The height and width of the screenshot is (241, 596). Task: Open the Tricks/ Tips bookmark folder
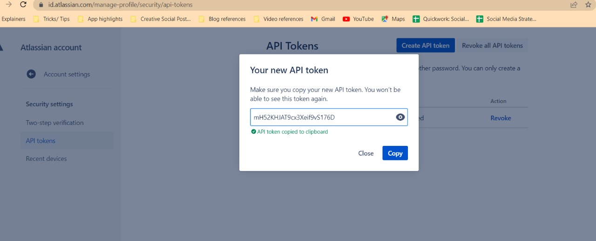51,19
